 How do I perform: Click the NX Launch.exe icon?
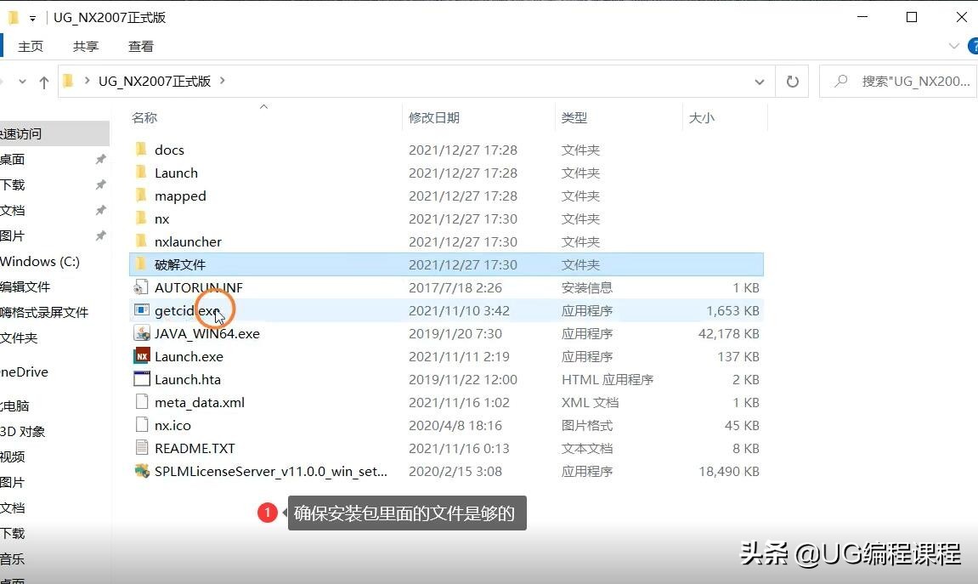tap(142, 356)
